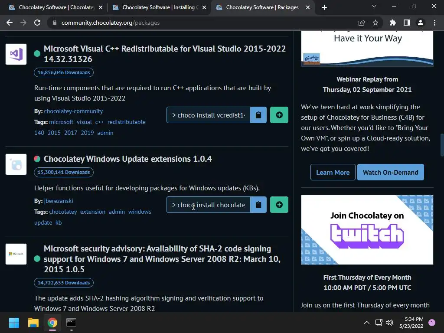Click the Learn More button

333,172
